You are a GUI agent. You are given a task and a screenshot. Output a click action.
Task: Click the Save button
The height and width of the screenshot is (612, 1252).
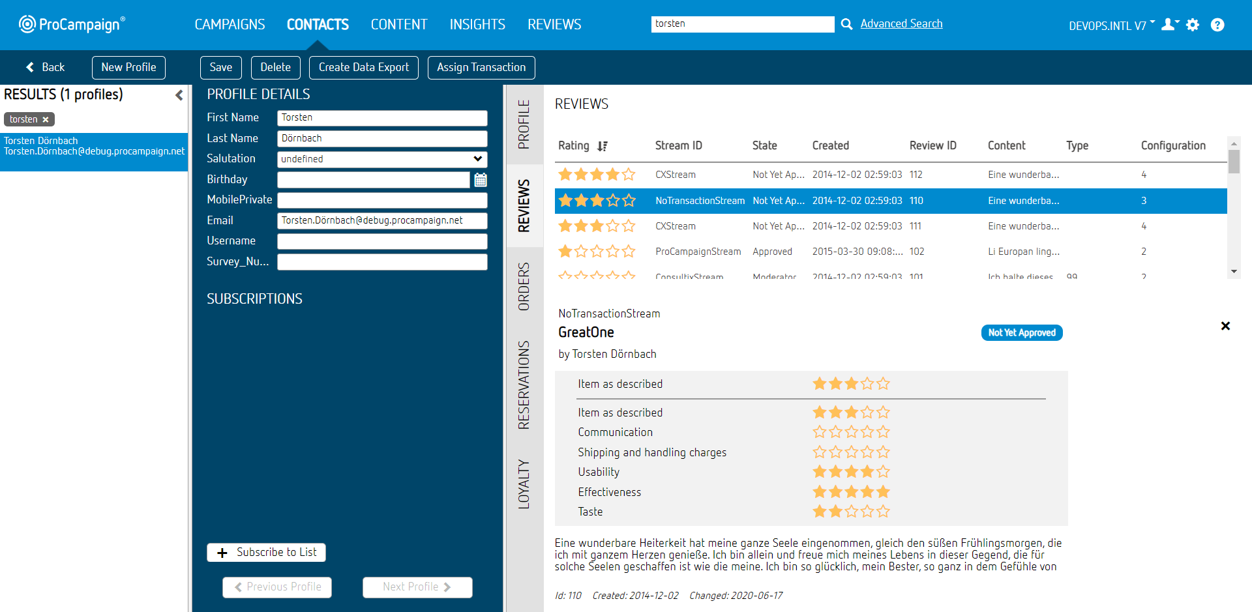[221, 68]
